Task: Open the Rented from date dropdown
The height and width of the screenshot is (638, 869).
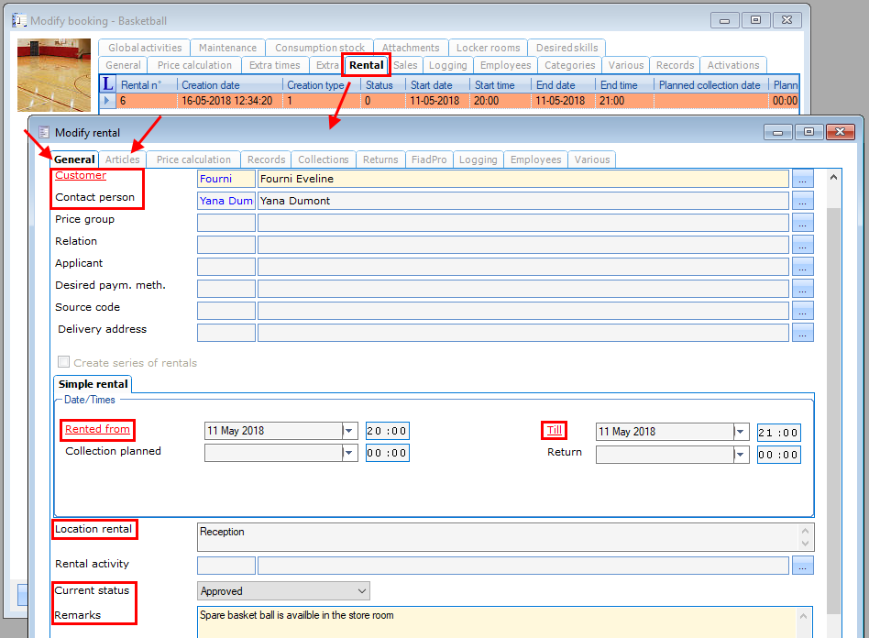Action: click(x=349, y=431)
